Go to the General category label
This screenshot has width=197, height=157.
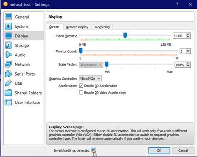click(22, 17)
